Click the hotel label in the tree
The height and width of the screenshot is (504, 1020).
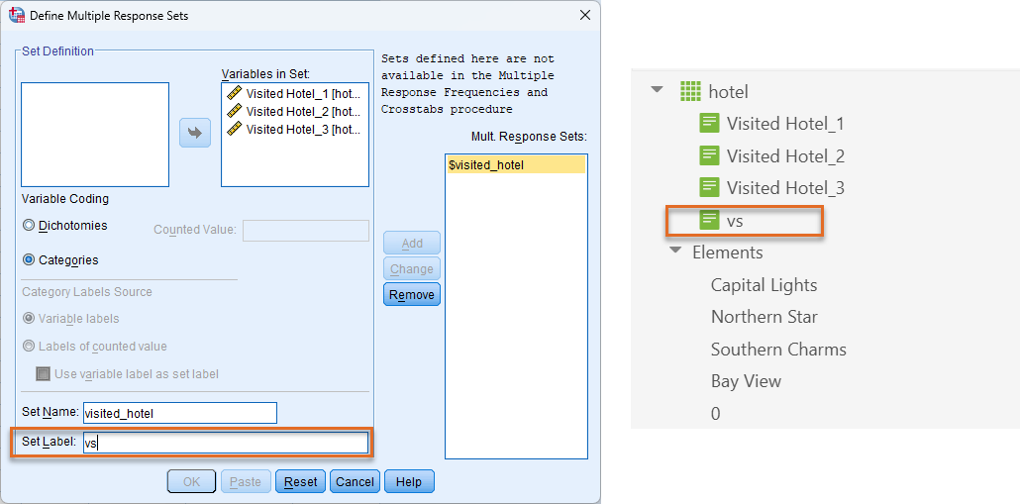(728, 92)
